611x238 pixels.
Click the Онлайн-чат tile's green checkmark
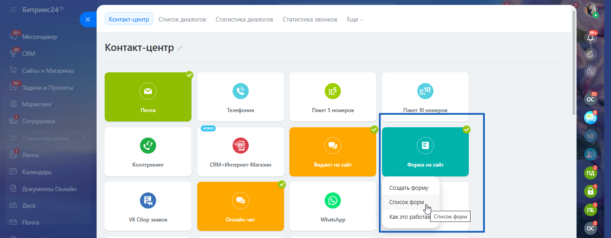(x=282, y=184)
